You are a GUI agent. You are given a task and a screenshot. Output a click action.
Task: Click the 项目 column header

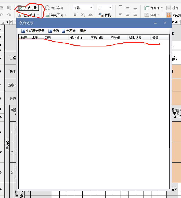pos(48,38)
